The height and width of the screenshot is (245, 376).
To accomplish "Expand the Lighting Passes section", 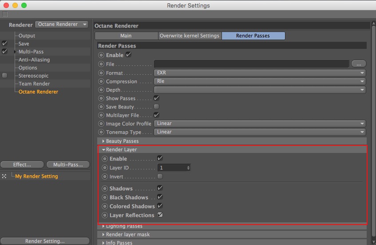I will click(103, 226).
